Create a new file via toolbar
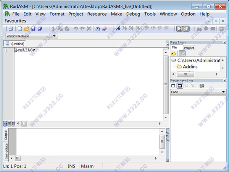Viewport: 229px width, 172px height. pos(20,29)
